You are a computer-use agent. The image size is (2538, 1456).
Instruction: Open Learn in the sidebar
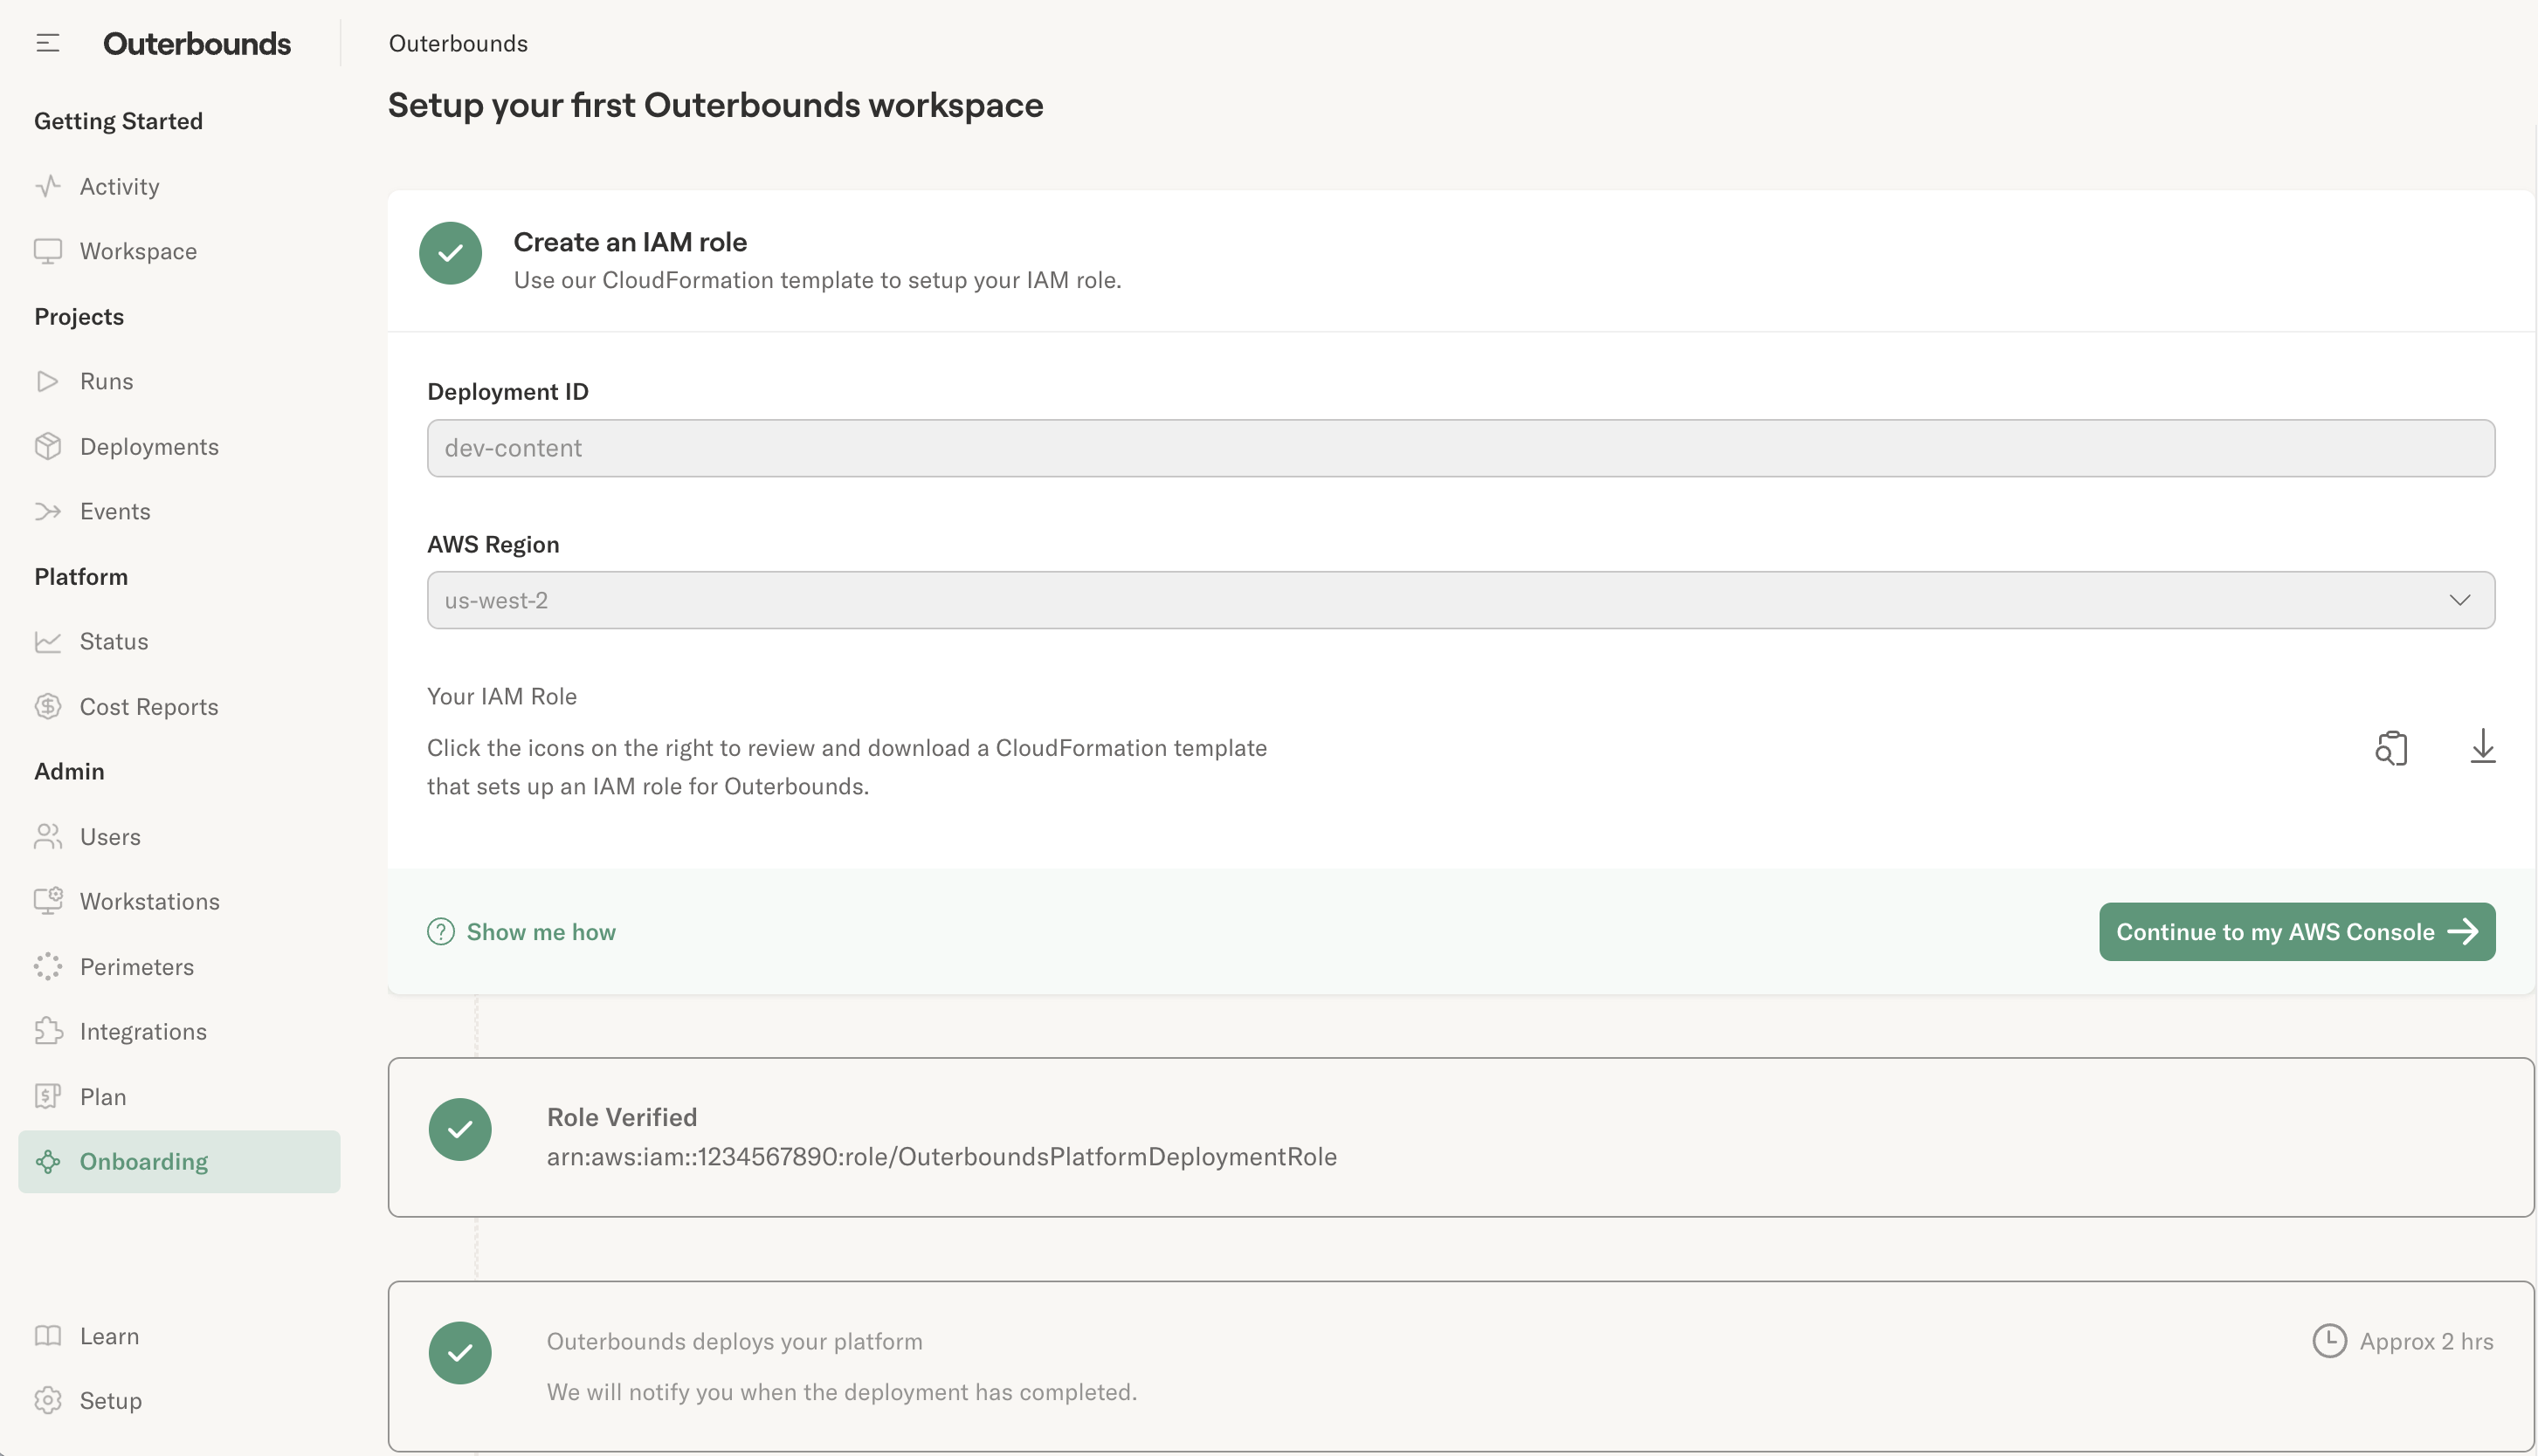tap(179, 1336)
